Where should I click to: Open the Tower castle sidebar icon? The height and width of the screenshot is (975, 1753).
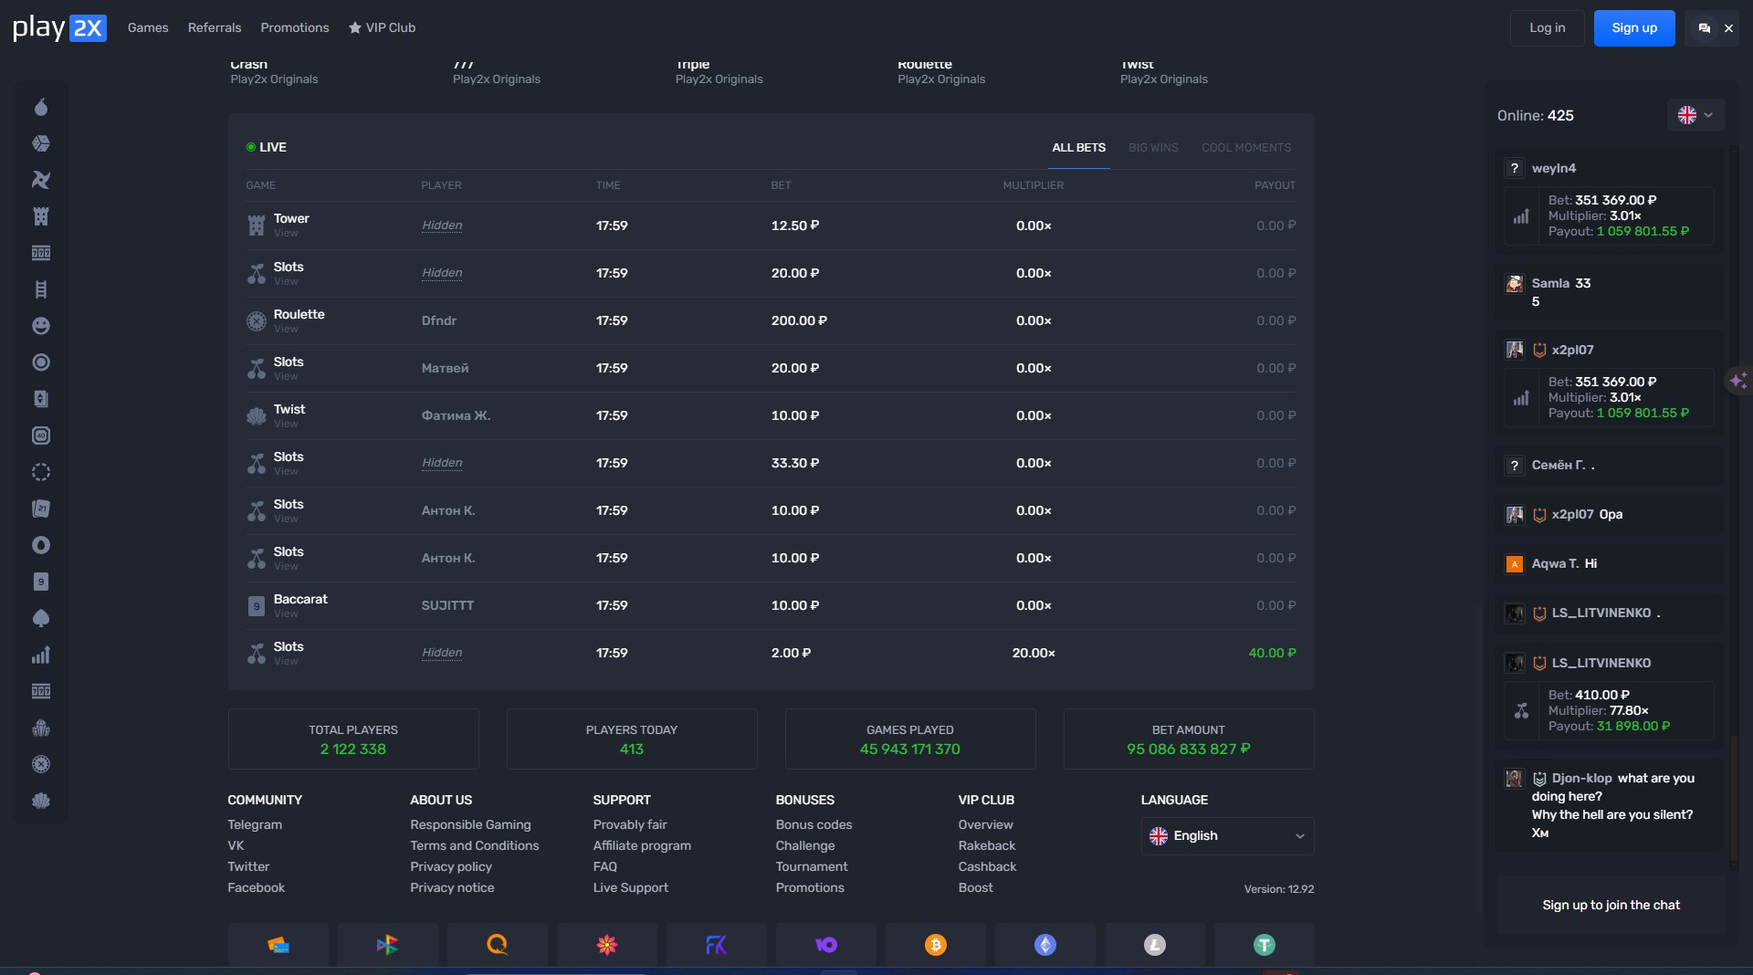pos(41,216)
